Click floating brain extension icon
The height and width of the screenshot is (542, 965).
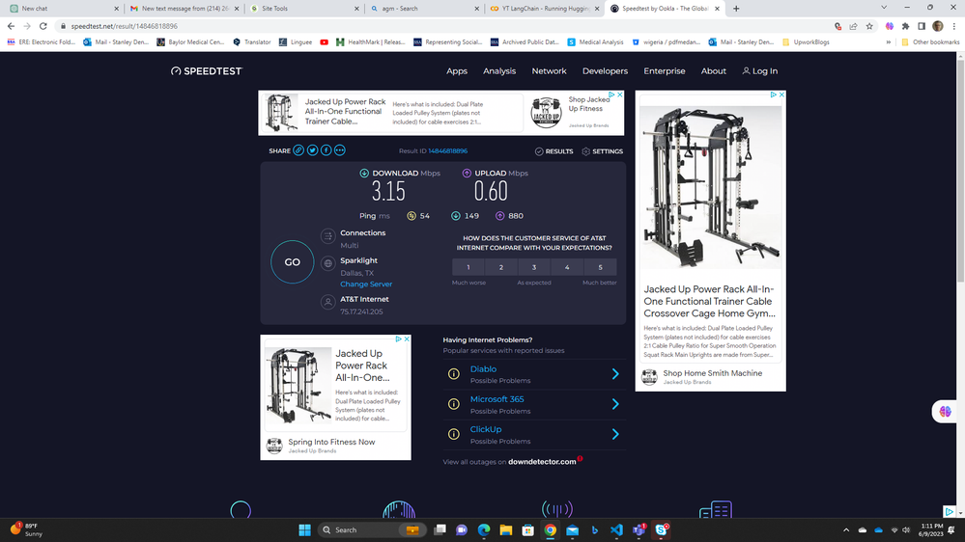coord(946,411)
